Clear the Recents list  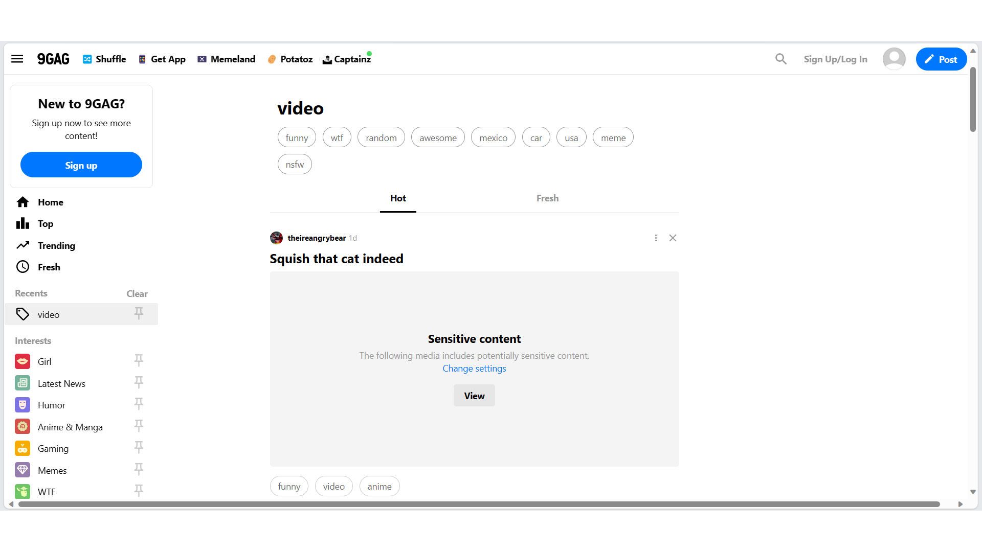click(137, 293)
